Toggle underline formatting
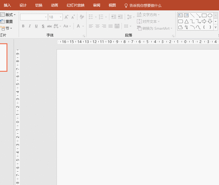The image size is (219, 185). click(x=36, y=26)
